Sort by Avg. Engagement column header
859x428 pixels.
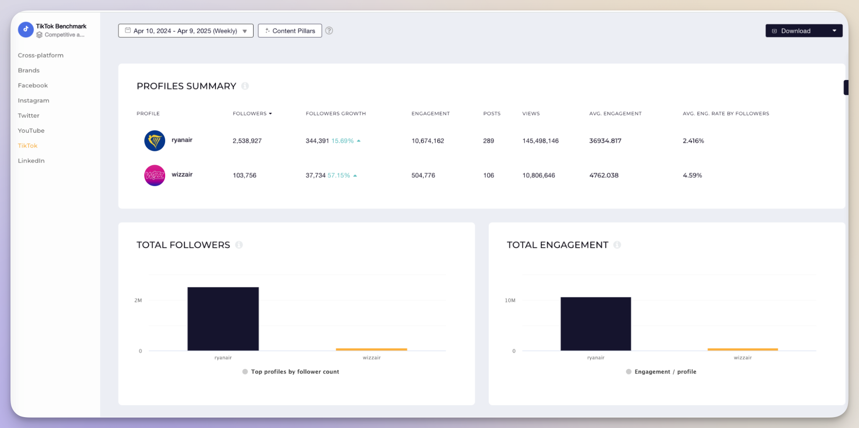tap(615, 114)
